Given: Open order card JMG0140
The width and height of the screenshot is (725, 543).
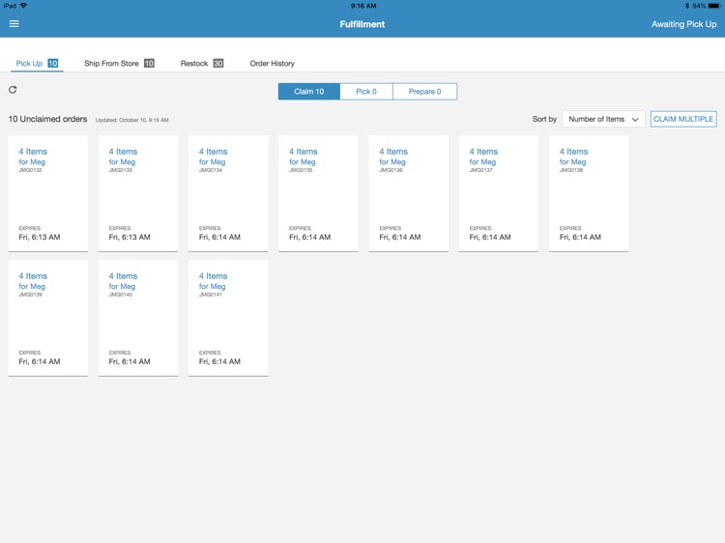Looking at the screenshot, I should pyautogui.click(x=138, y=318).
